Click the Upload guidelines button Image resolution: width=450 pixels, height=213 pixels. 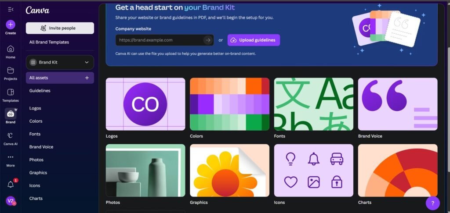coord(254,40)
